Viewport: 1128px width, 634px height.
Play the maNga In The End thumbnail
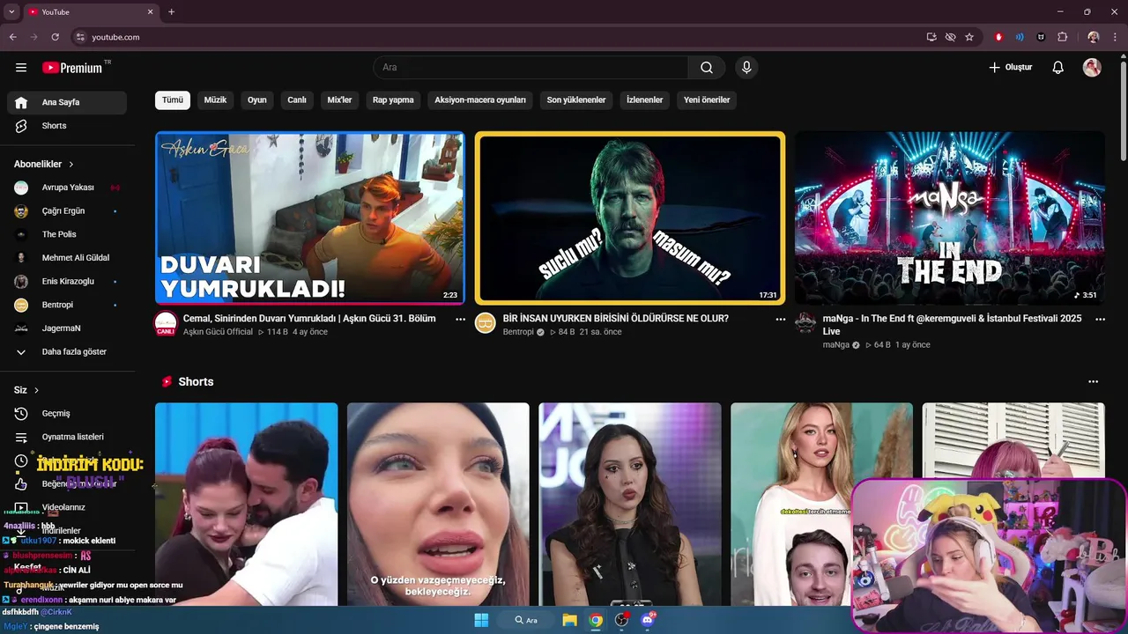tap(949, 218)
